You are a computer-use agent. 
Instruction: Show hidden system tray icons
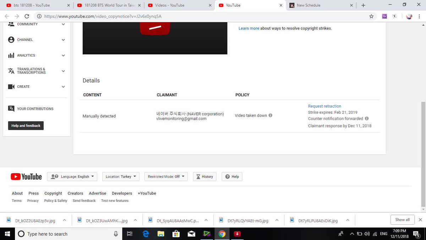(x=352, y=234)
